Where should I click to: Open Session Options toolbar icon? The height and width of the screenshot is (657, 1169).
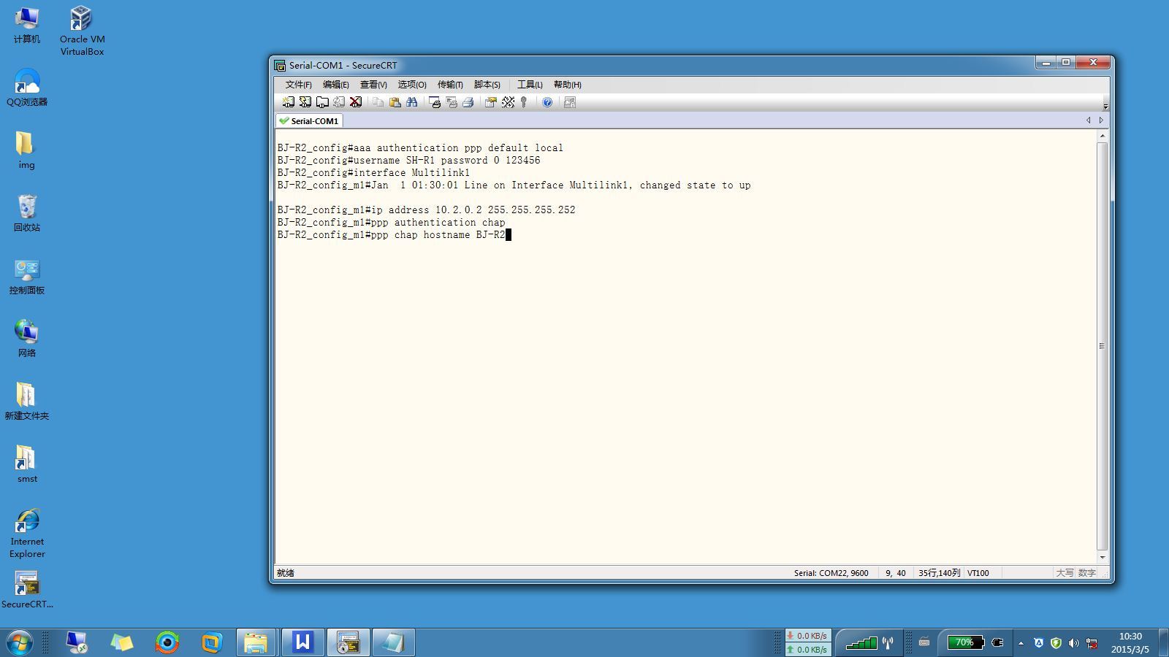click(490, 102)
